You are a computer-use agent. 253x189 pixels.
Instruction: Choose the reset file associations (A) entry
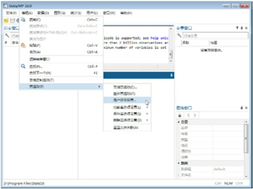[127, 127]
